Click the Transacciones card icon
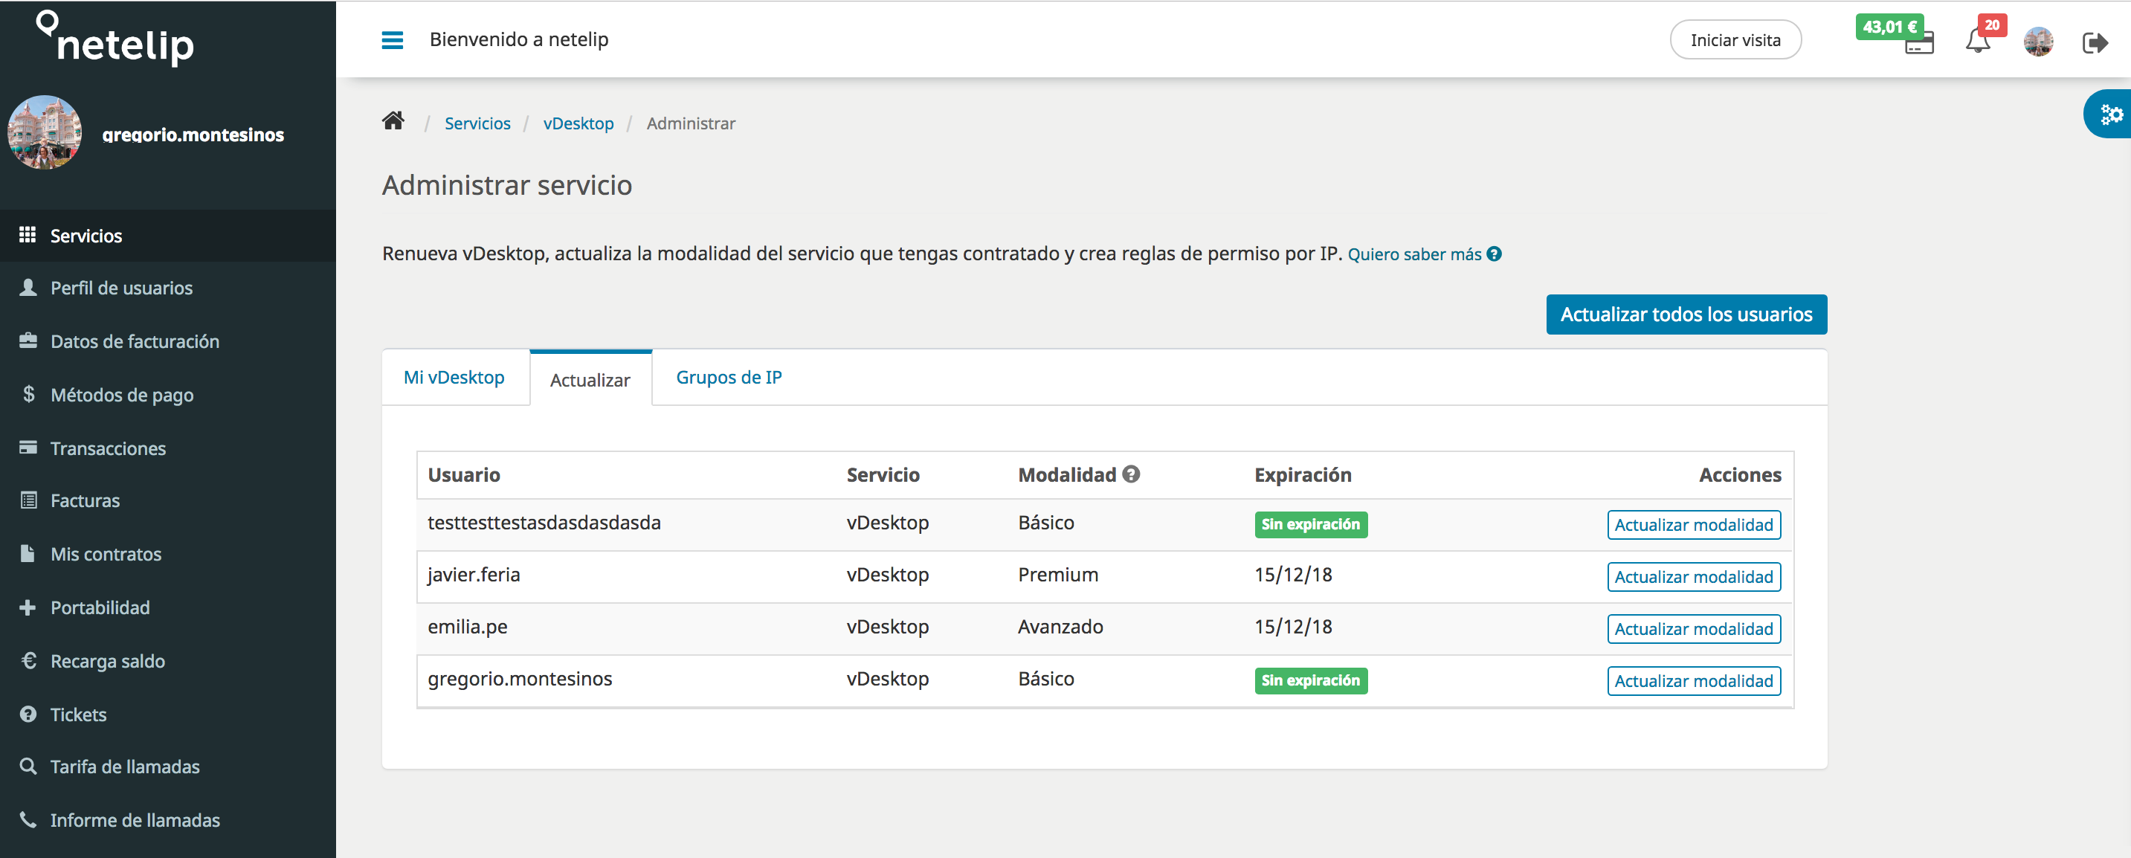Viewport: 2131px width, 858px height. (x=28, y=448)
